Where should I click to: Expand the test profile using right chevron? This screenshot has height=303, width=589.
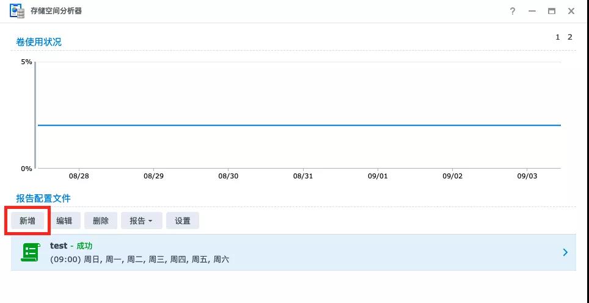565,252
